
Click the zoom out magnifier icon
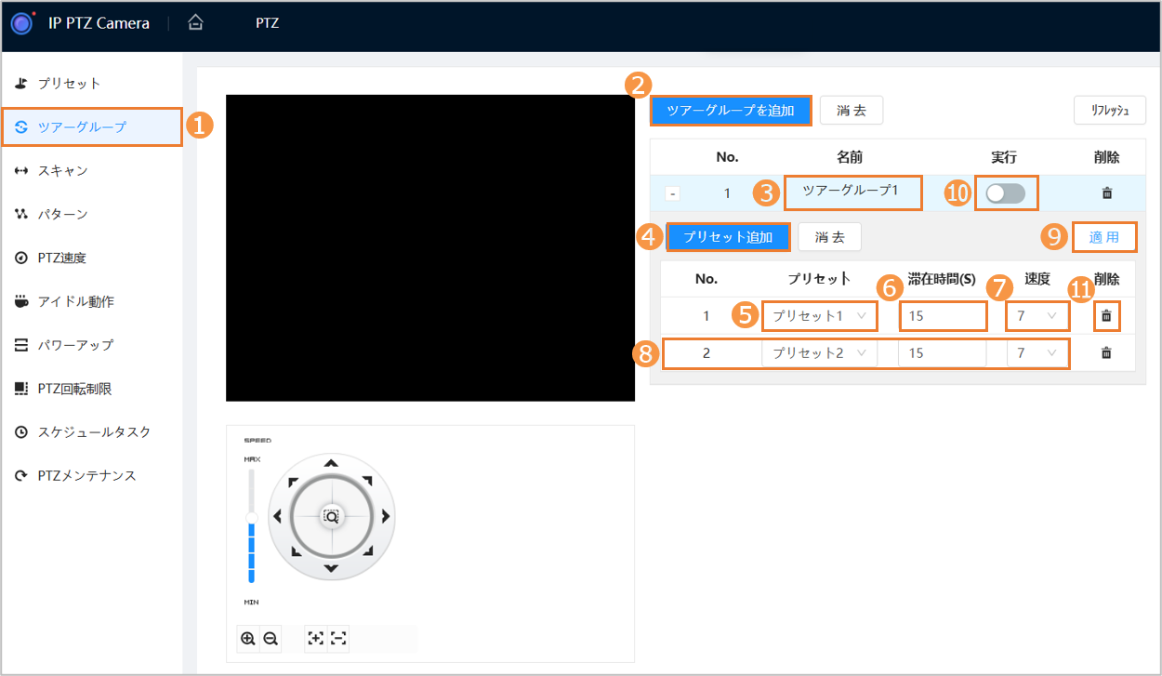coord(271,639)
